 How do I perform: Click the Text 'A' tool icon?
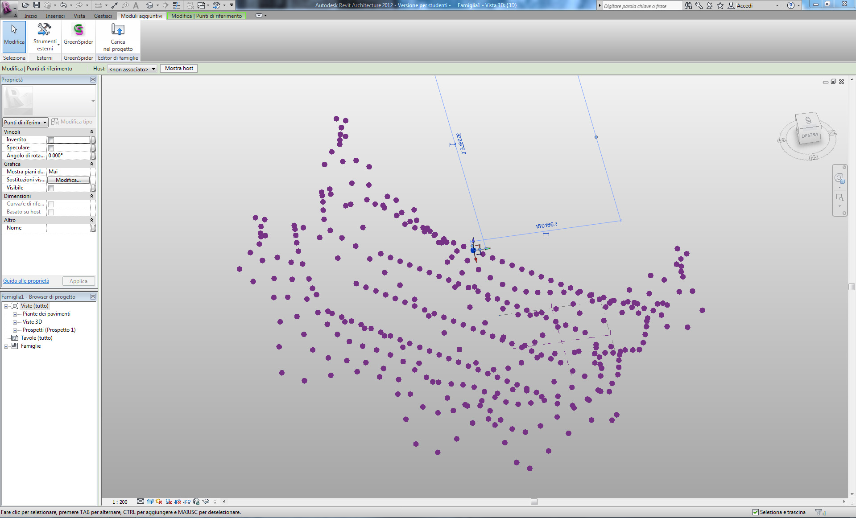136,5
